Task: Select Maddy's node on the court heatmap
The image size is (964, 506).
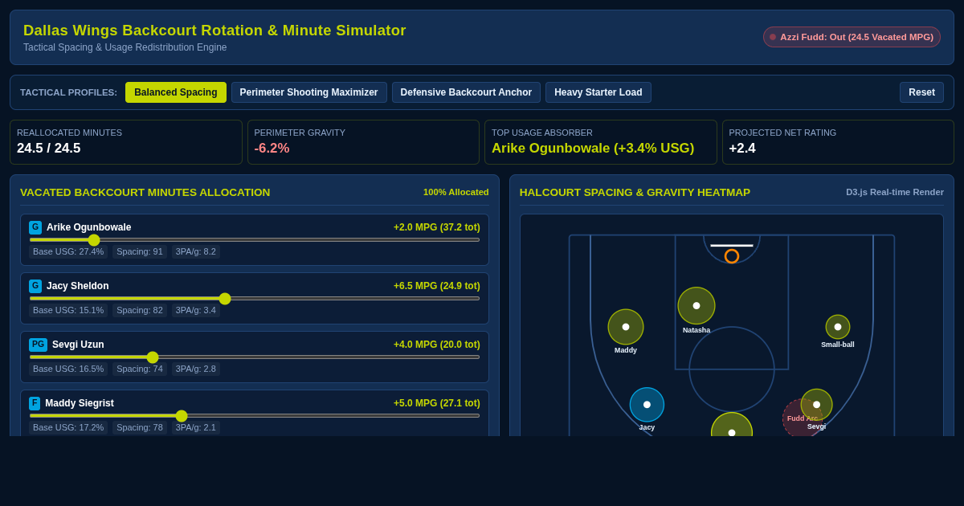Action: tap(626, 327)
